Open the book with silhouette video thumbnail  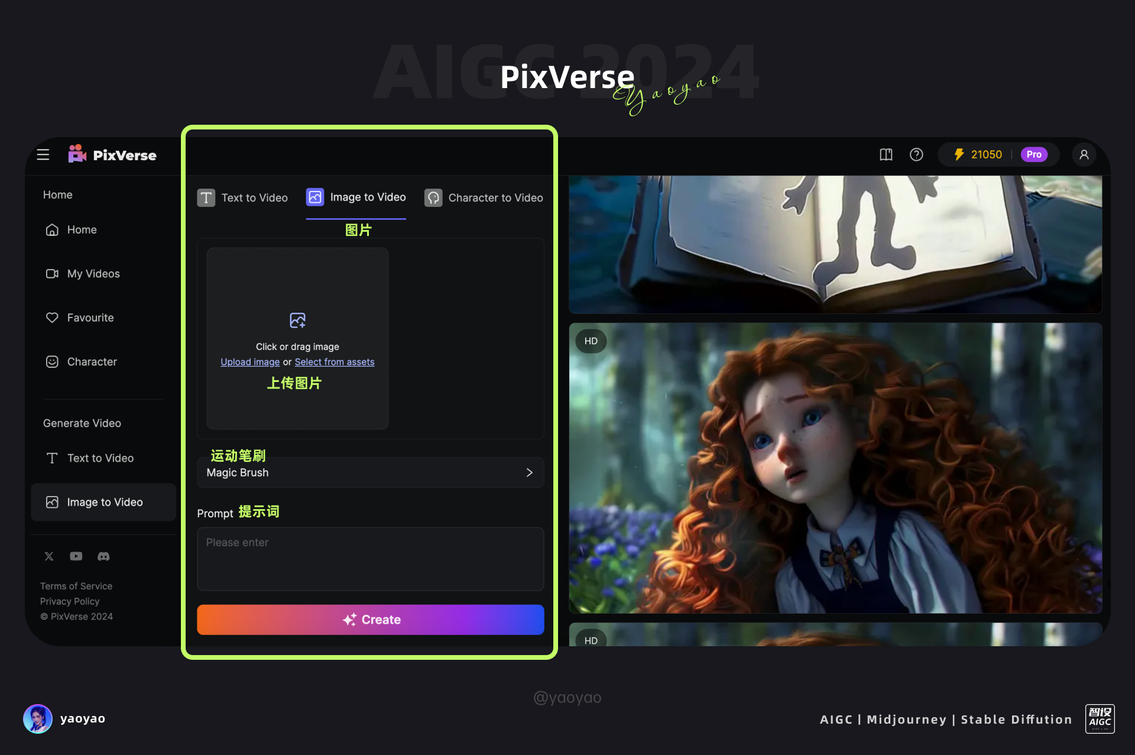coord(835,244)
